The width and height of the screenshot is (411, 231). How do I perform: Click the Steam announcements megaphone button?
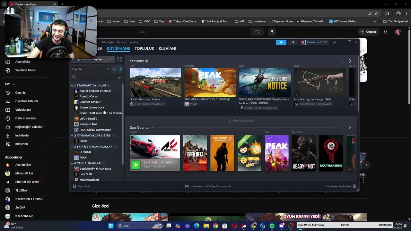pyautogui.click(x=281, y=42)
